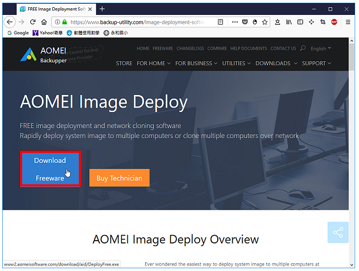
Task: Open the Yahoo bookmark
Action: [47, 33]
